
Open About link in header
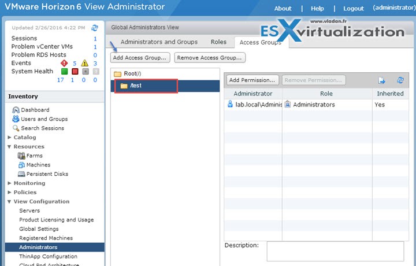pyautogui.click(x=283, y=9)
